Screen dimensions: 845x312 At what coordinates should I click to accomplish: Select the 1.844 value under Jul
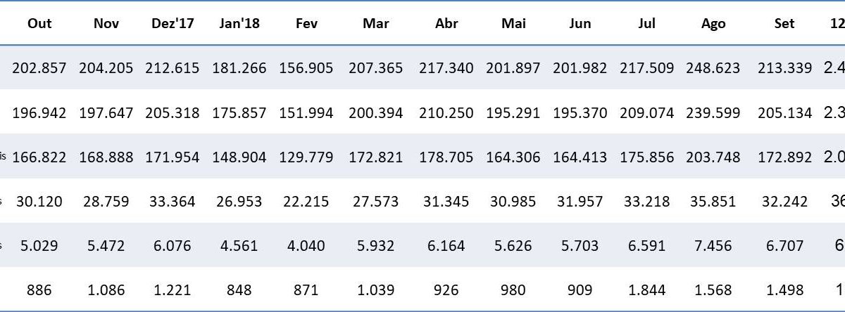pos(646,290)
